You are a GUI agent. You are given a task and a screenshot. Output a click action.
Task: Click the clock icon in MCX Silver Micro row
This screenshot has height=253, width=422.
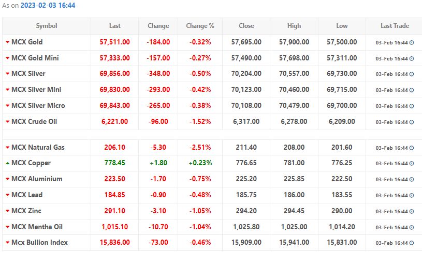click(x=412, y=106)
